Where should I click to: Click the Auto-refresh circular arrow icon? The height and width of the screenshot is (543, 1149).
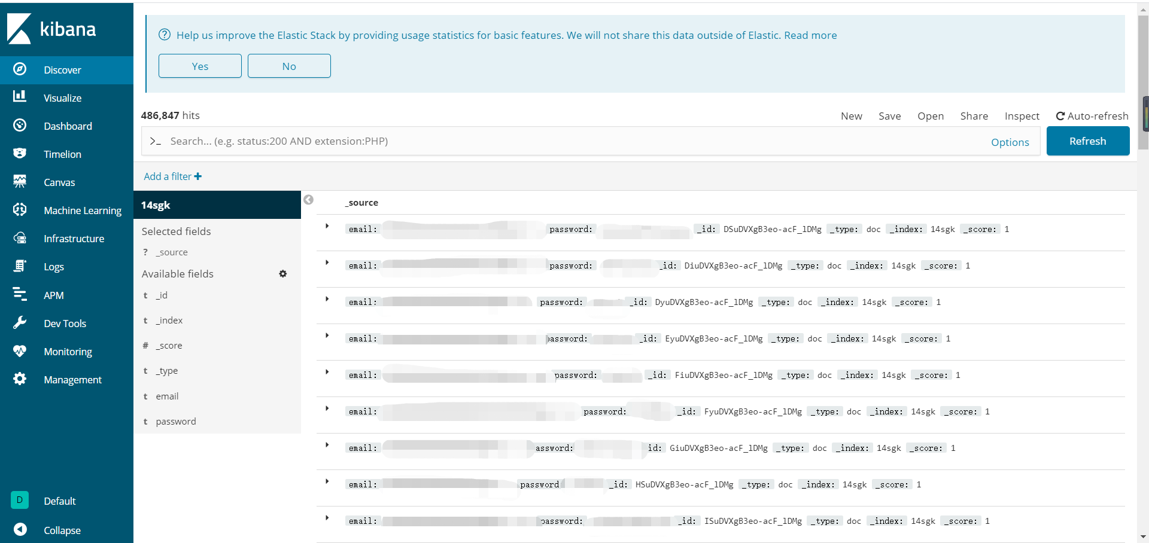pyautogui.click(x=1060, y=116)
